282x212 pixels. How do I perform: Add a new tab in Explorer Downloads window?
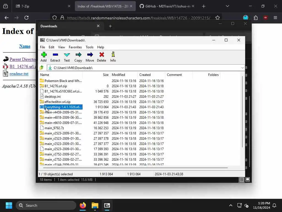pyautogui.click(x=110, y=26)
